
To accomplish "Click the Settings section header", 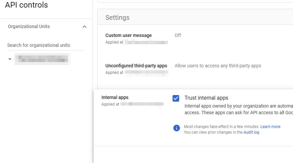I will point(117,18).
